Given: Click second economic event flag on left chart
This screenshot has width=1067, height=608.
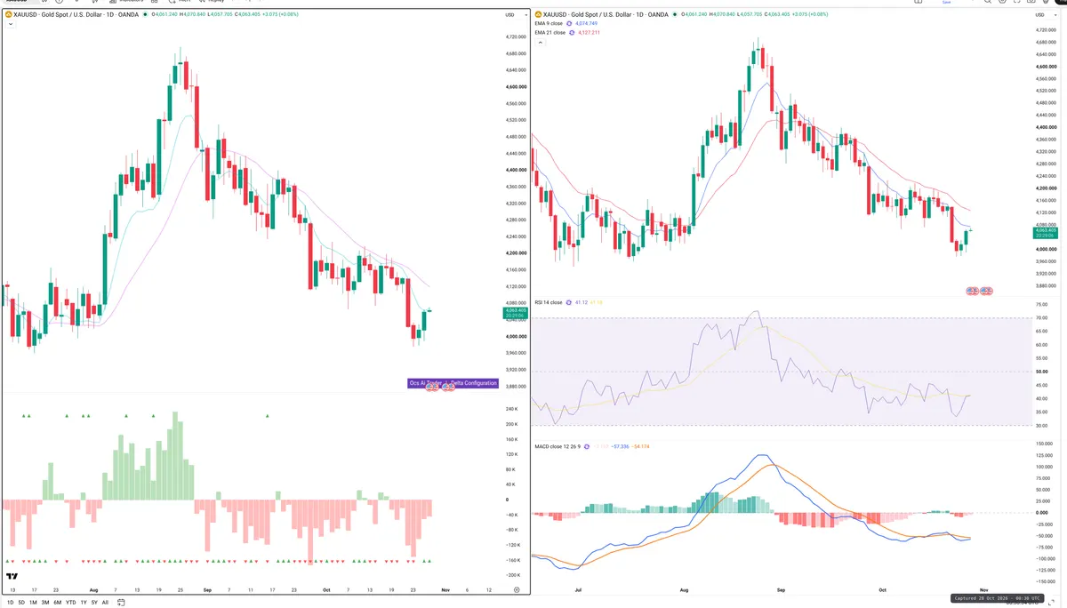Looking at the screenshot, I should coord(448,388).
